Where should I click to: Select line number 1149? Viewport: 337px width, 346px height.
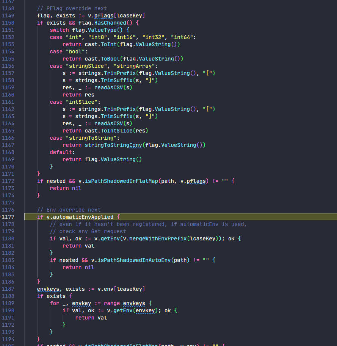[8, 16]
